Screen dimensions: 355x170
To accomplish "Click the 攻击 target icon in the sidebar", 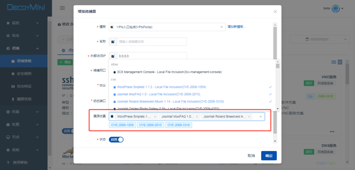I will pyautogui.click(x=8, y=36).
